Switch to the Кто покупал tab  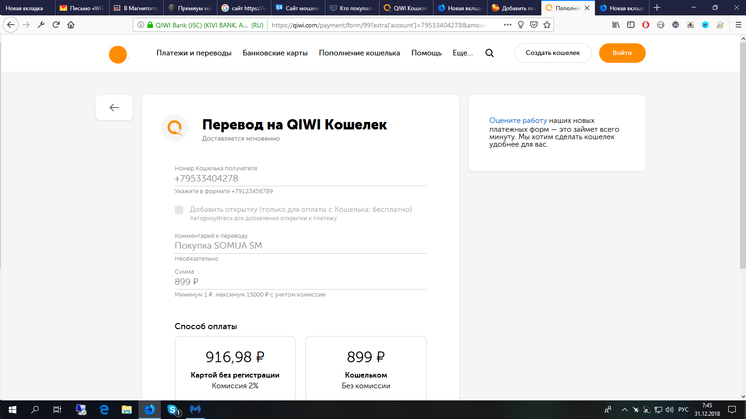click(x=352, y=8)
